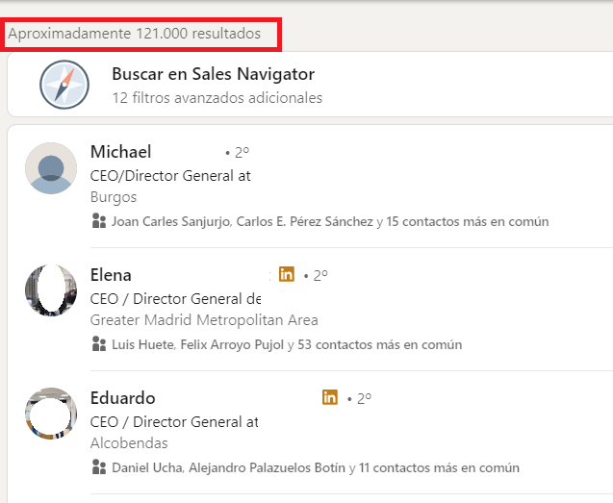Viewport: 613px width, 503px height.
Task: Open Joan Carles Sanjurjo mutual contacts link
Action: pos(330,221)
